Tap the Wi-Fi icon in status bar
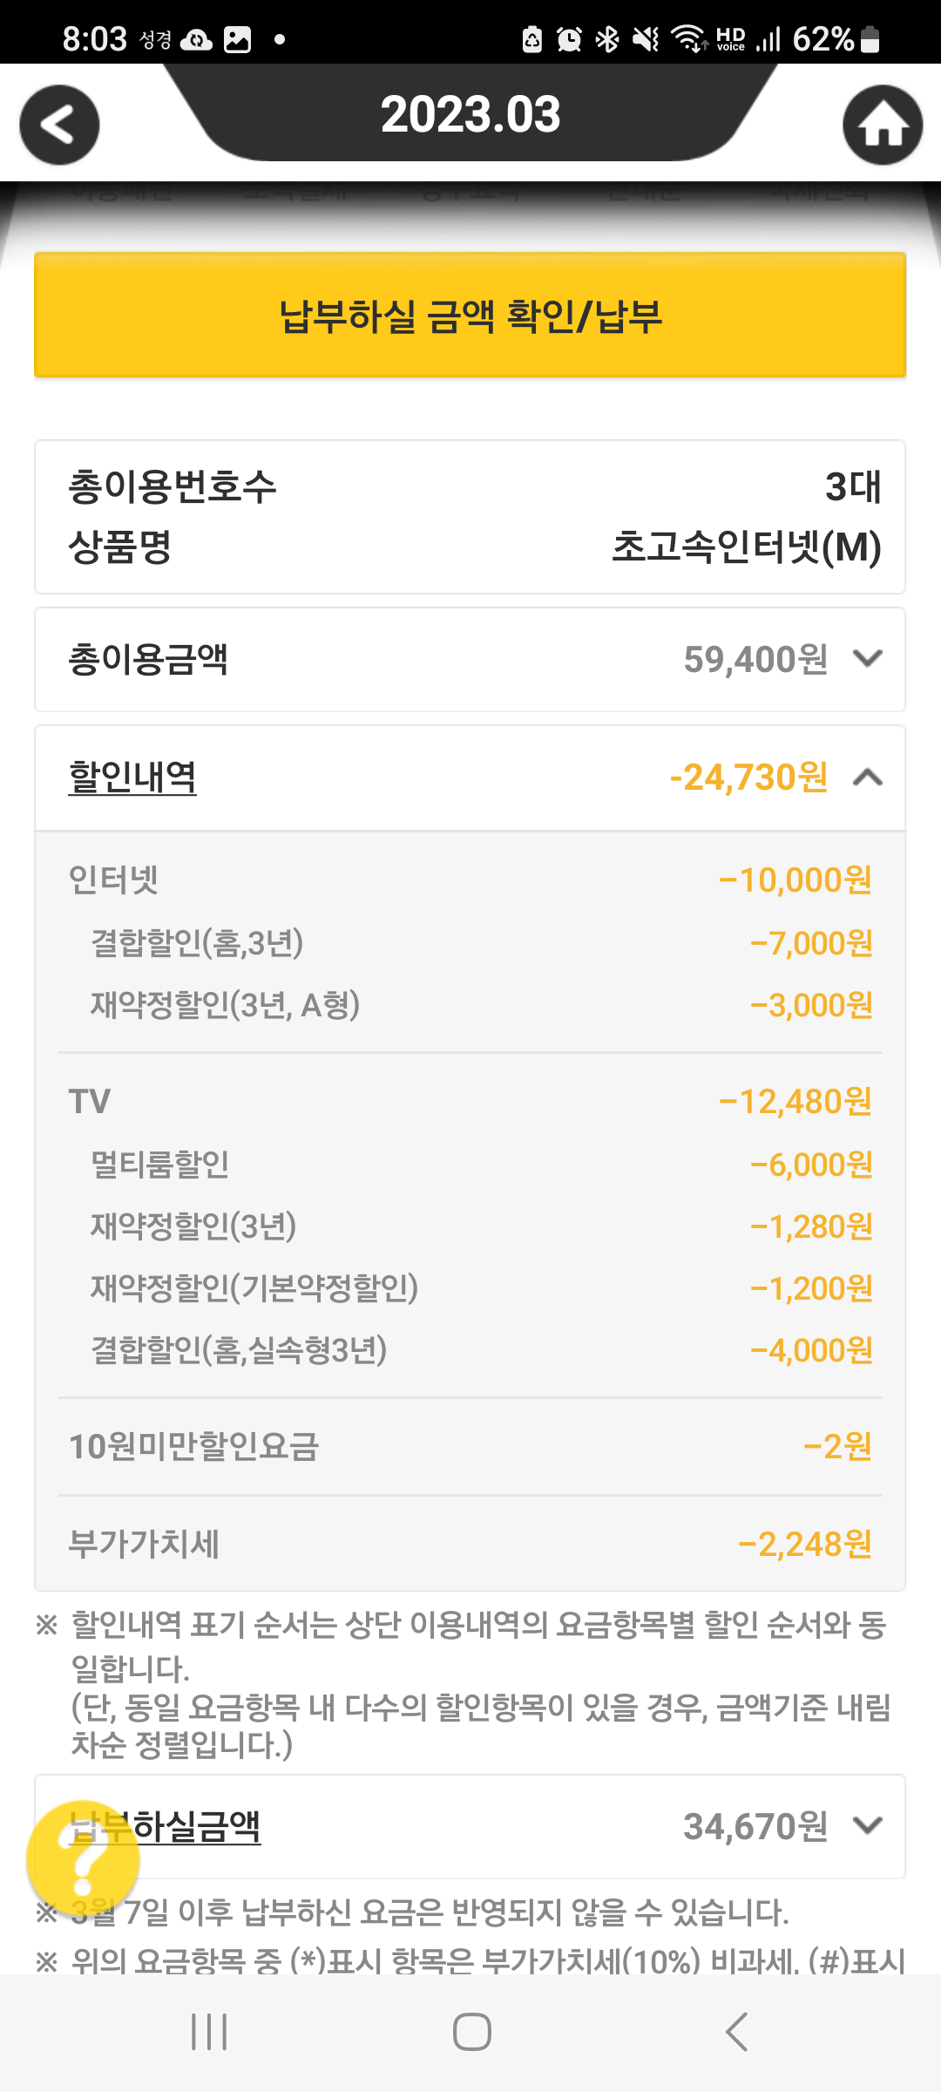941x2092 pixels. coord(688,39)
